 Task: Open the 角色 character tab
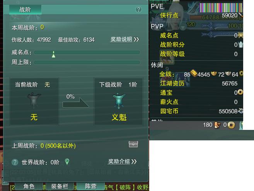(x=29, y=186)
